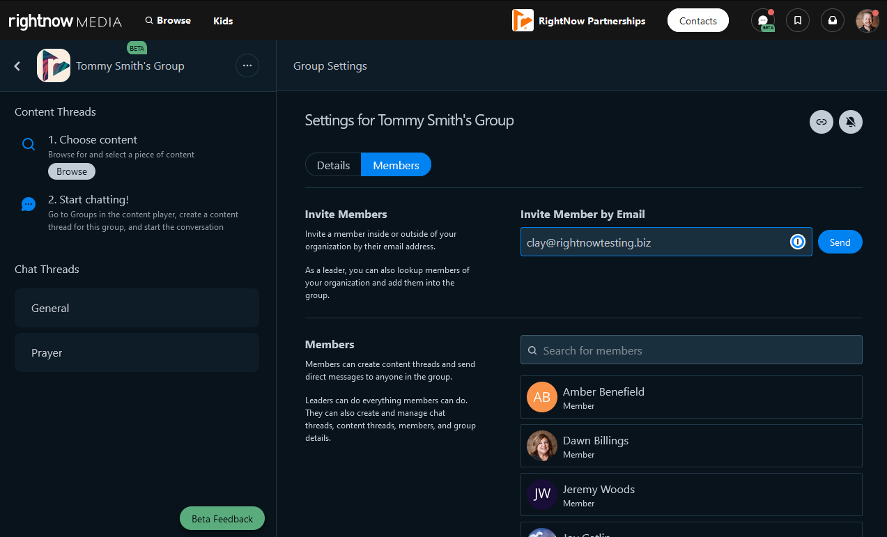This screenshot has height=537, width=887.
Task: Open the Beta Feedback form
Action: coord(222,518)
